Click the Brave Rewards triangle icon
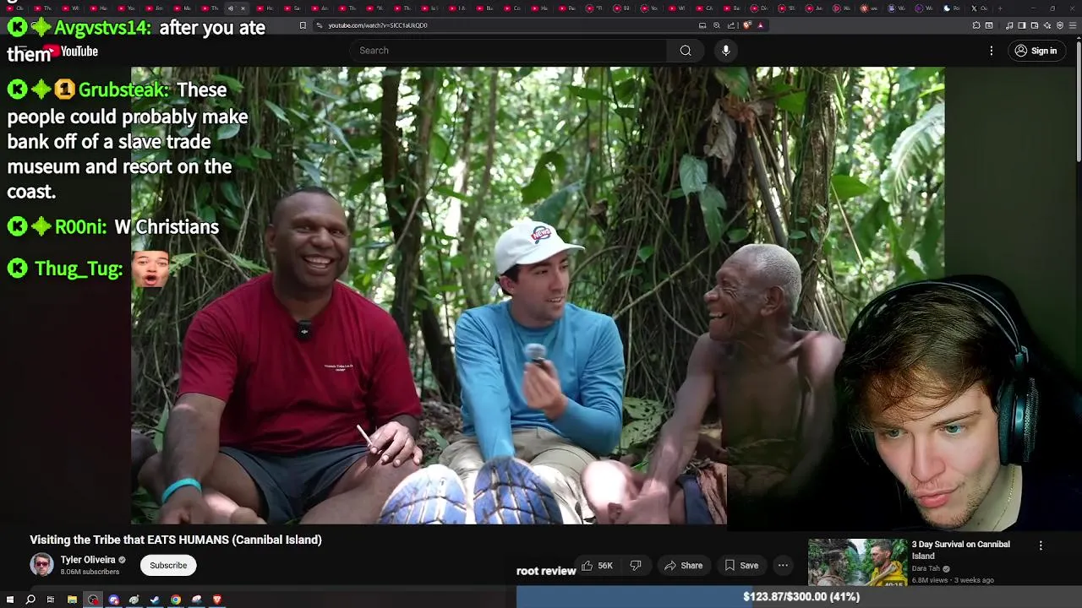This screenshot has height=608, width=1082. [760, 25]
